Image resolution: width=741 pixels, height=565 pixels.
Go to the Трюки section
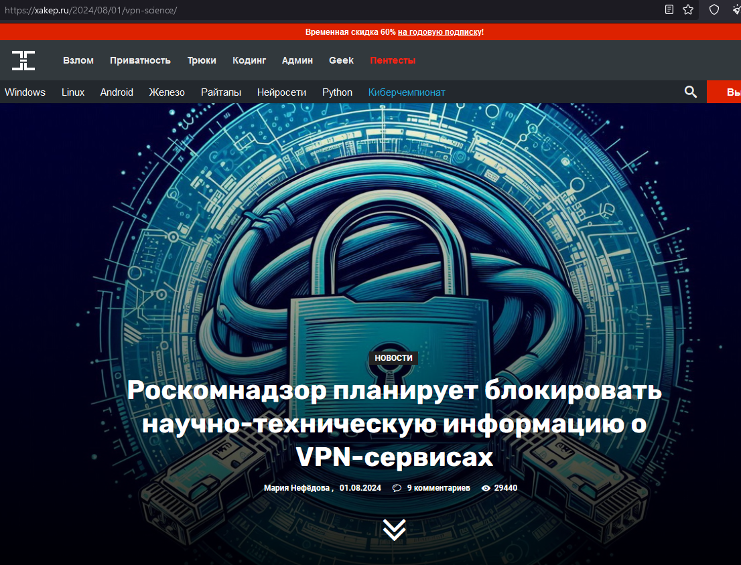(x=202, y=60)
